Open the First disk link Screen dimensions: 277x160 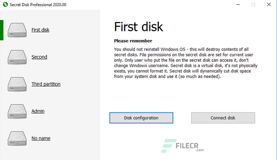40,30
